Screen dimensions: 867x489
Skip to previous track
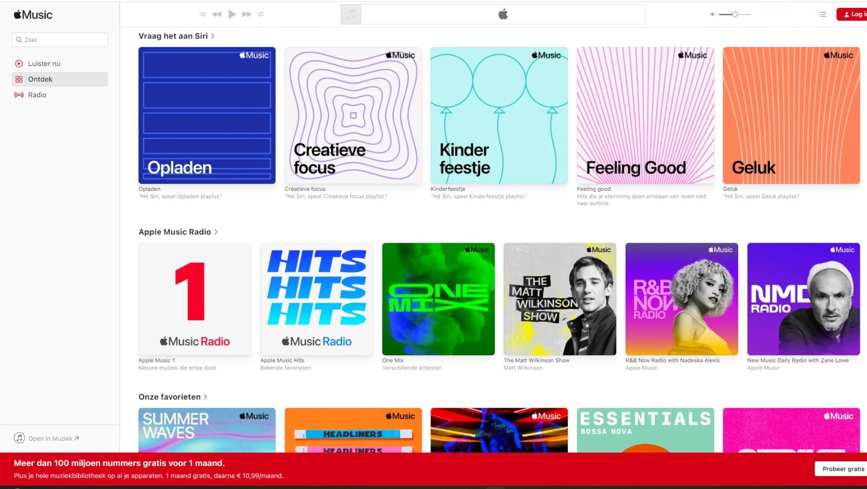[x=217, y=14]
